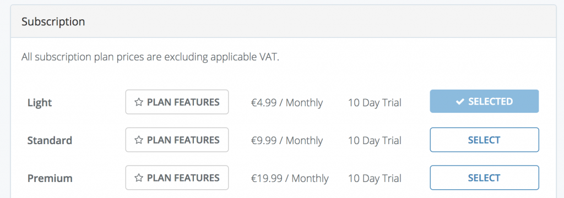This screenshot has width=564, height=198.
Task: Click the star icon in Premium plan features
Action: (x=139, y=178)
